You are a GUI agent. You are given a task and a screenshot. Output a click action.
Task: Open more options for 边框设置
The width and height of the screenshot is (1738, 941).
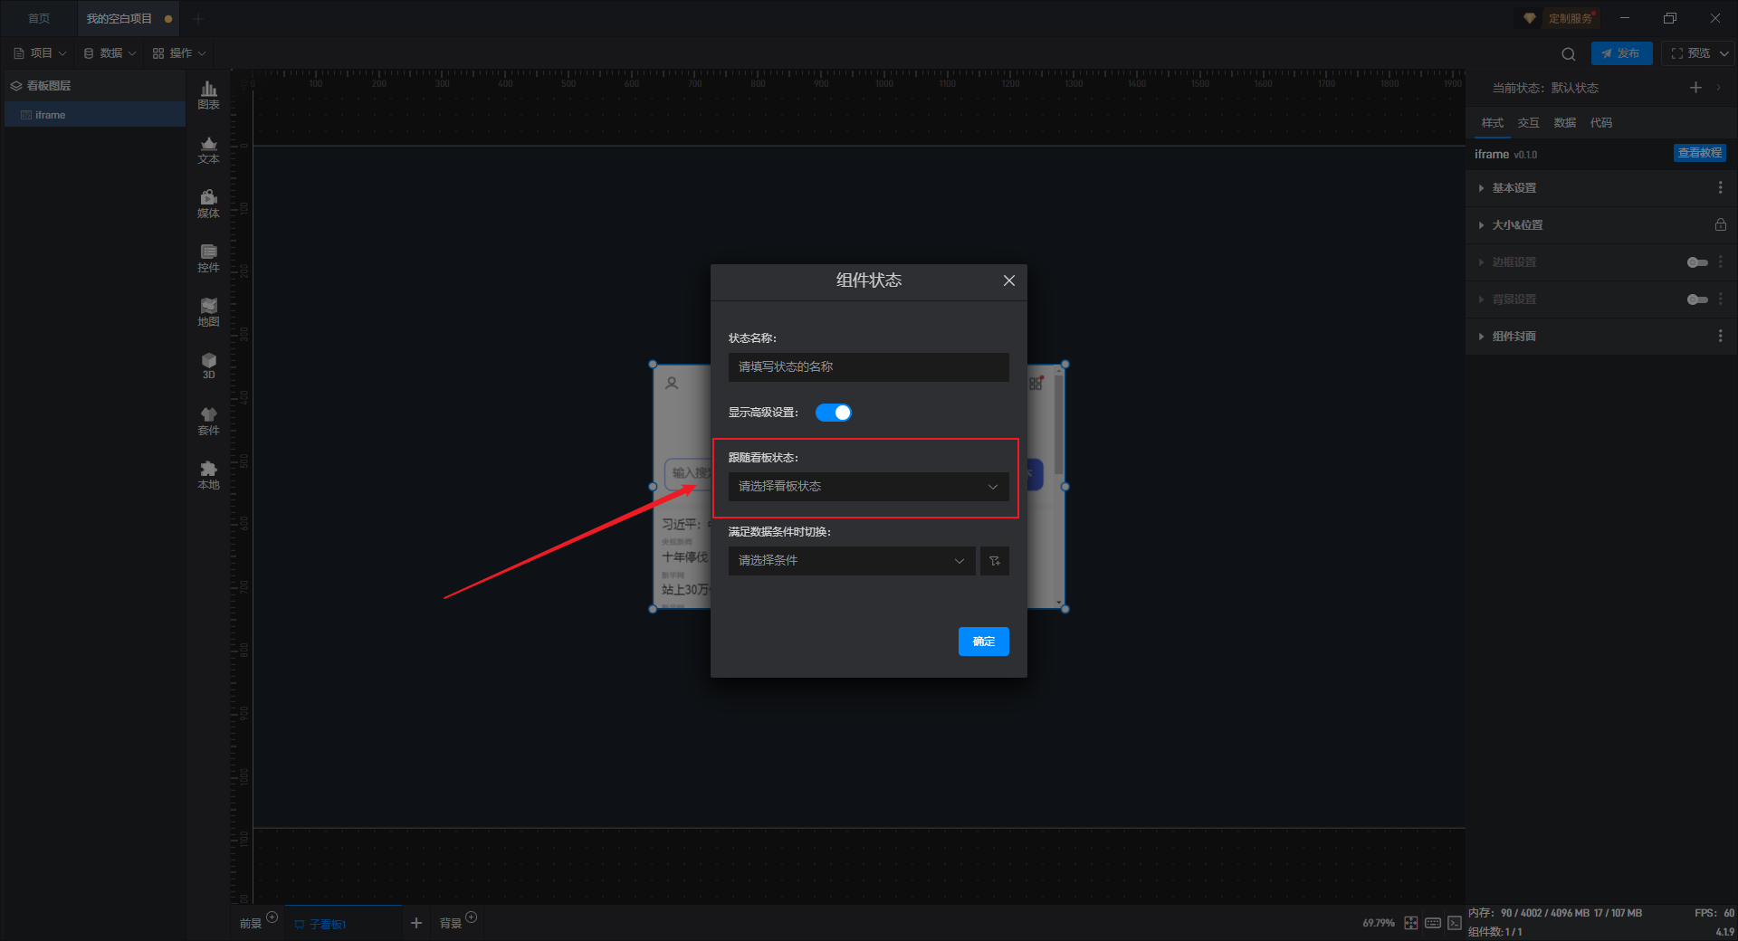pos(1720,261)
